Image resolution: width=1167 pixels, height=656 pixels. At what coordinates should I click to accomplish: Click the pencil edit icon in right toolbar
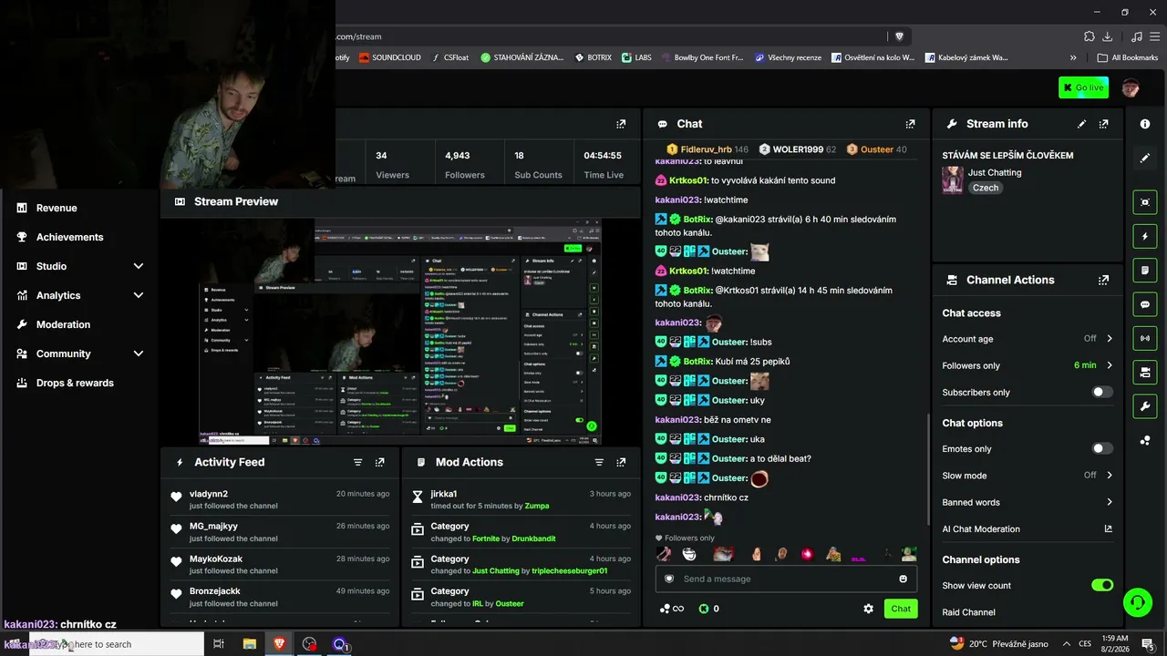tap(1145, 158)
